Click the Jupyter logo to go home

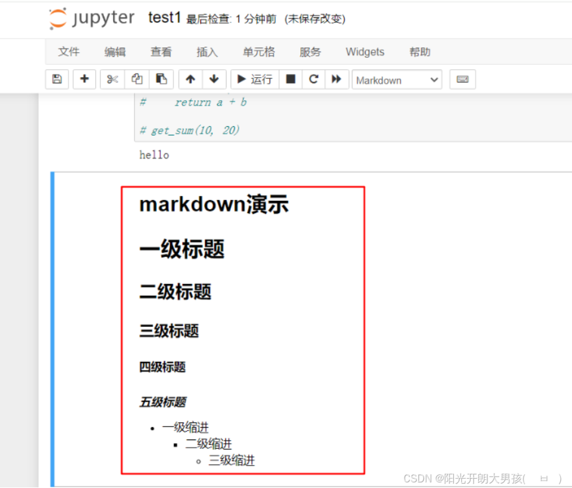point(91,18)
